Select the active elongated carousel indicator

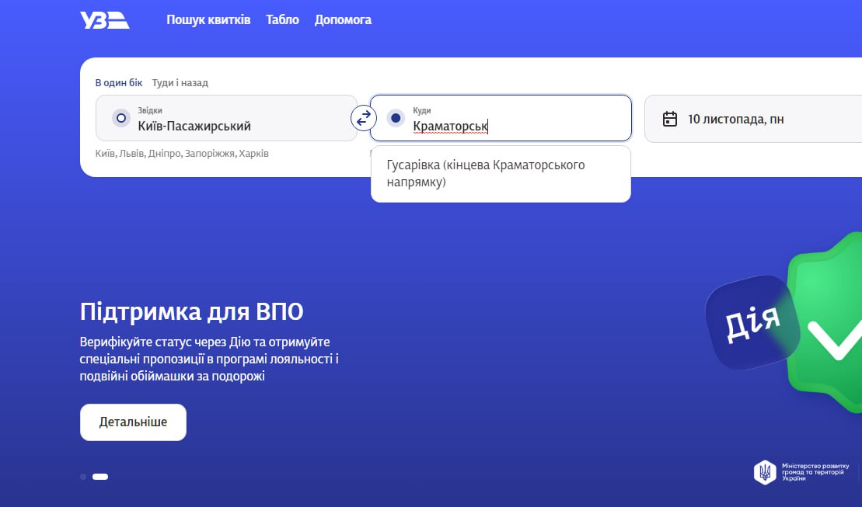pos(100,477)
